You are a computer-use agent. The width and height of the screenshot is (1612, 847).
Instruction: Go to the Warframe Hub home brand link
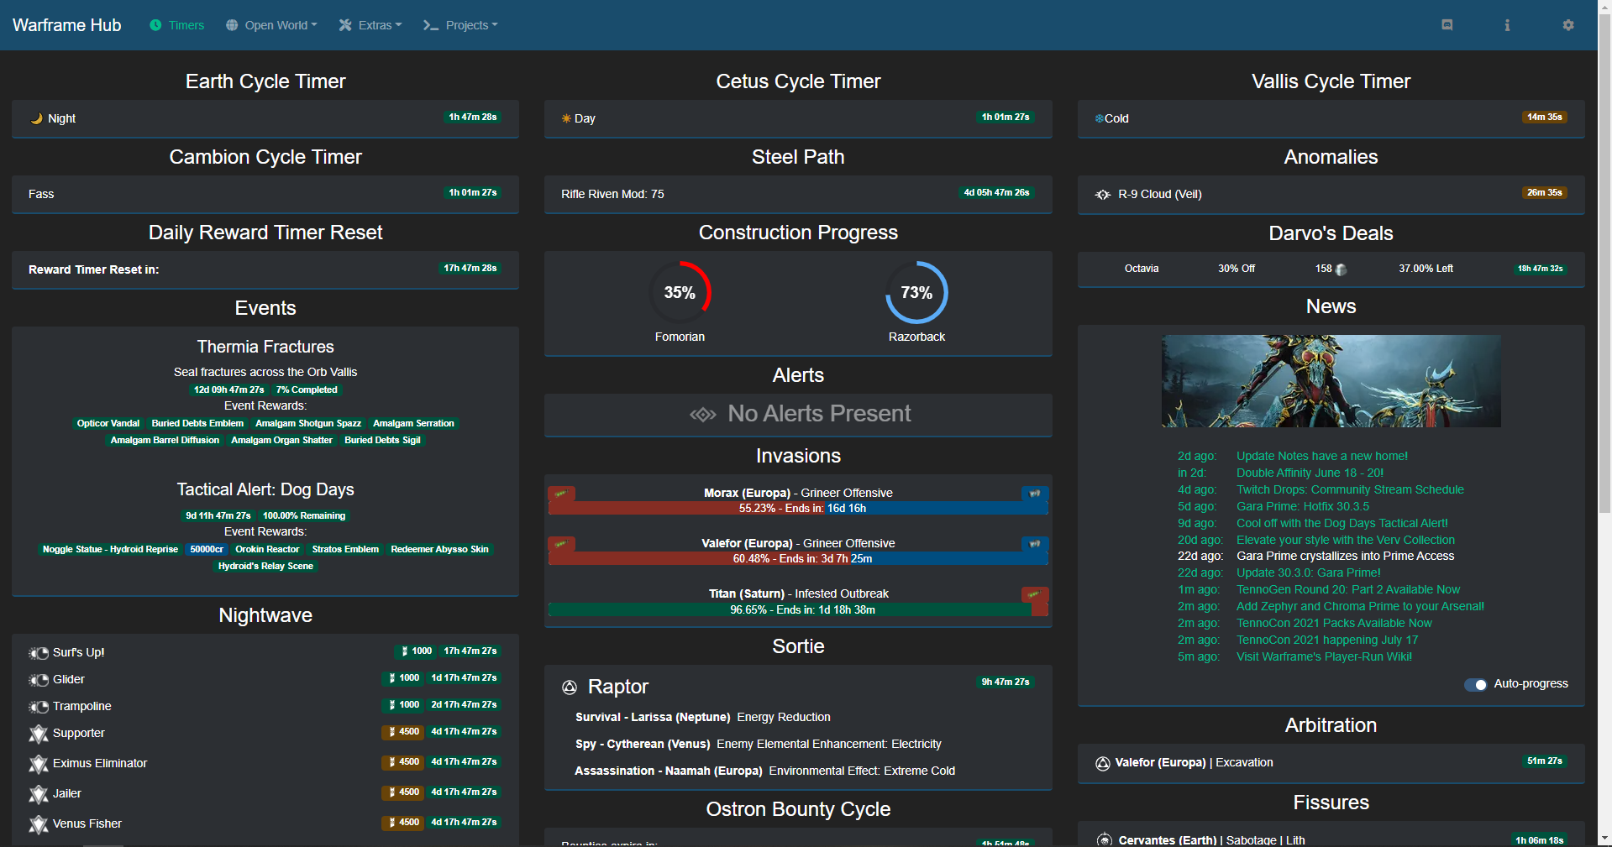pyautogui.click(x=67, y=25)
